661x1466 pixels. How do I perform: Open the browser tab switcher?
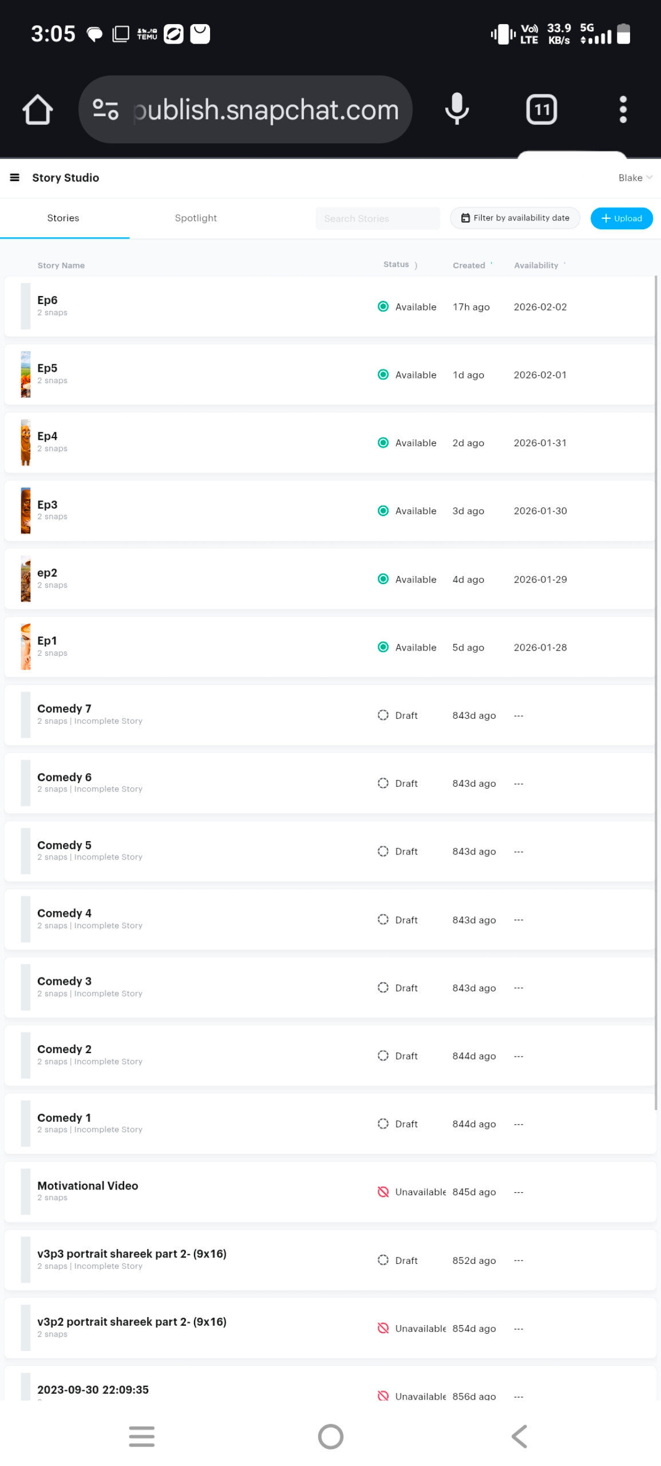click(541, 109)
